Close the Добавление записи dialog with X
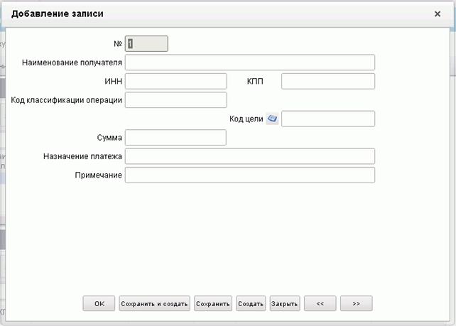Image resolution: width=456 pixels, height=326 pixels. pos(437,14)
